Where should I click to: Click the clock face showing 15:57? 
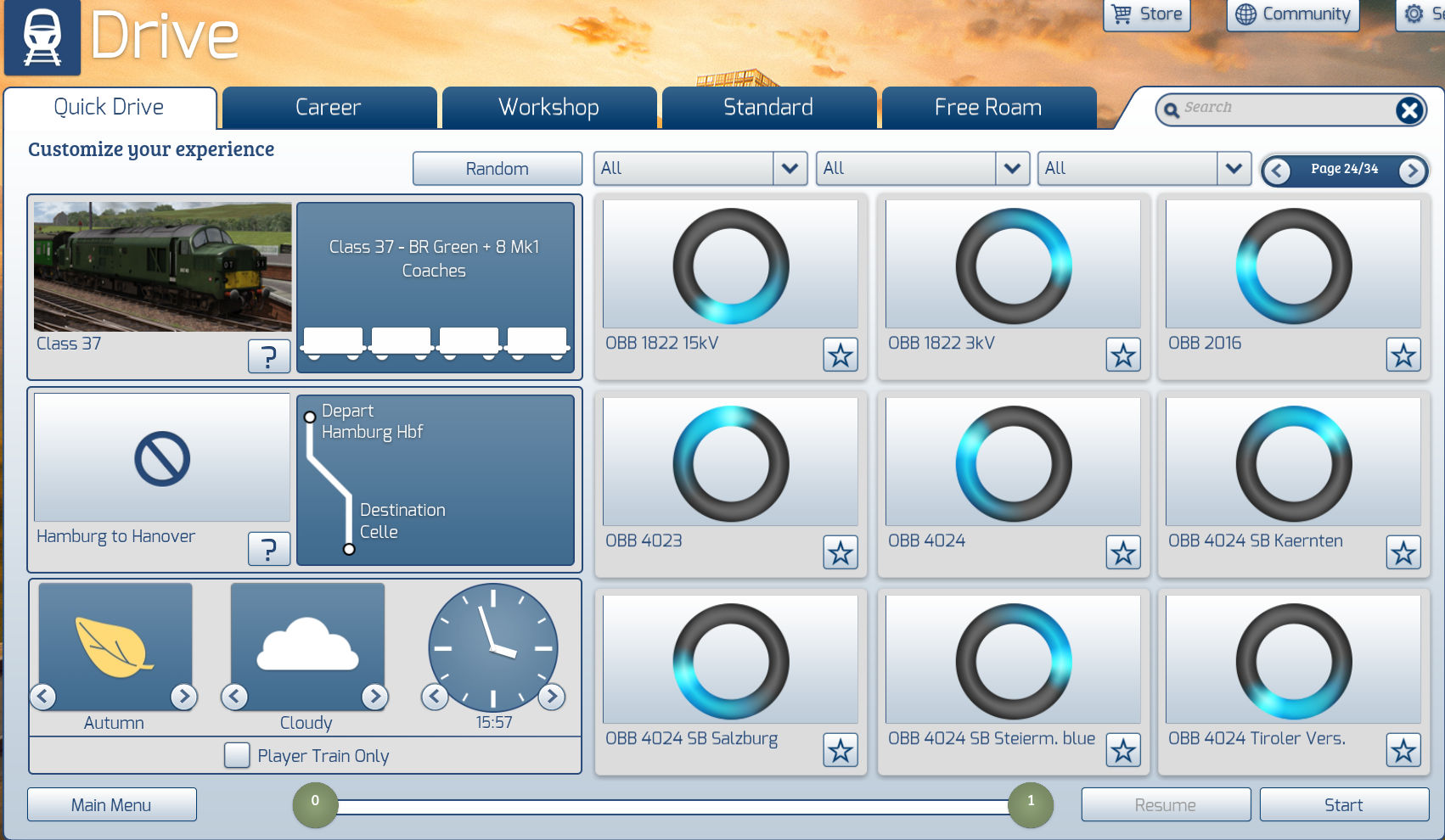493,647
